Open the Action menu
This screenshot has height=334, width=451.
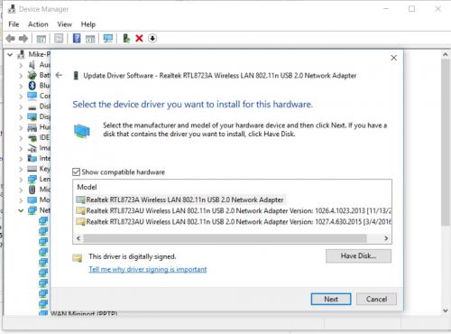click(38, 24)
